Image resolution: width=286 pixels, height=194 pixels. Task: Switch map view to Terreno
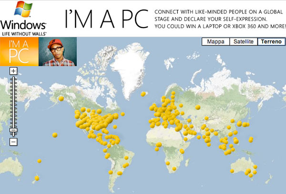coord(270,42)
